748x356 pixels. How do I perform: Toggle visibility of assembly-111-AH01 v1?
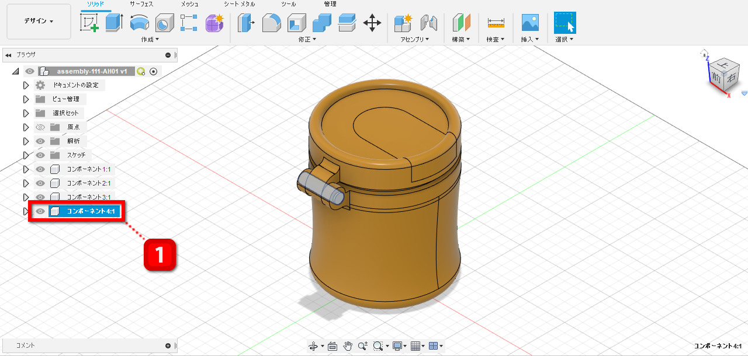tap(30, 71)
